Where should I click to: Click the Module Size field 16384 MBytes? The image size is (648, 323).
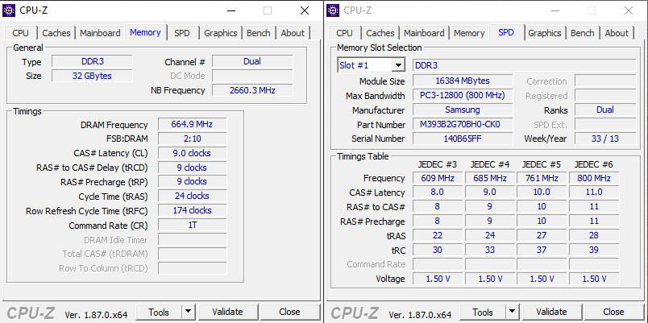click(463, 81)
